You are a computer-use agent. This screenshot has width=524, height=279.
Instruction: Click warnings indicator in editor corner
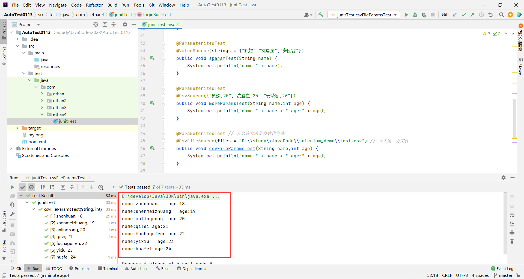coord(487,34)
